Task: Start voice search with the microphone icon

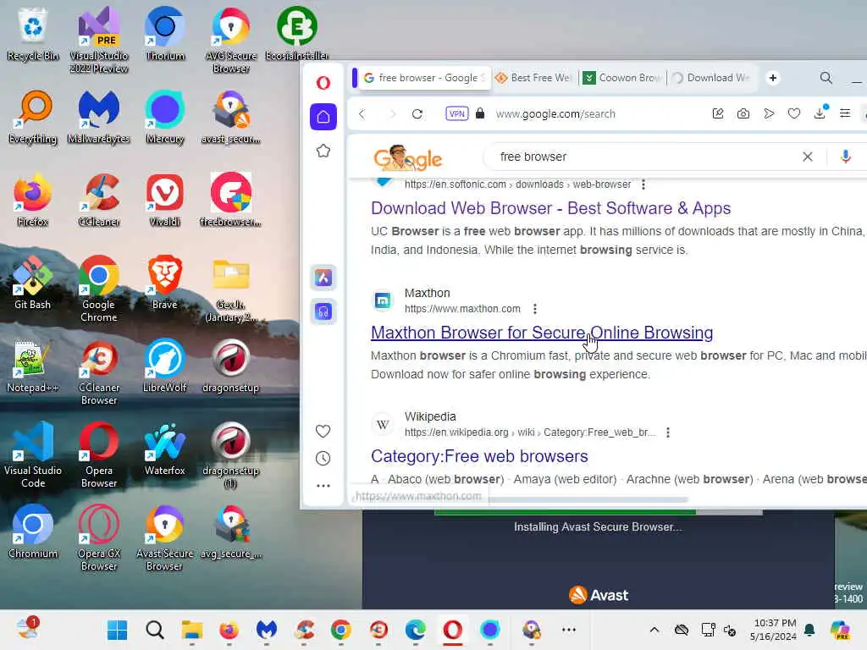Action: pos(846,157)
